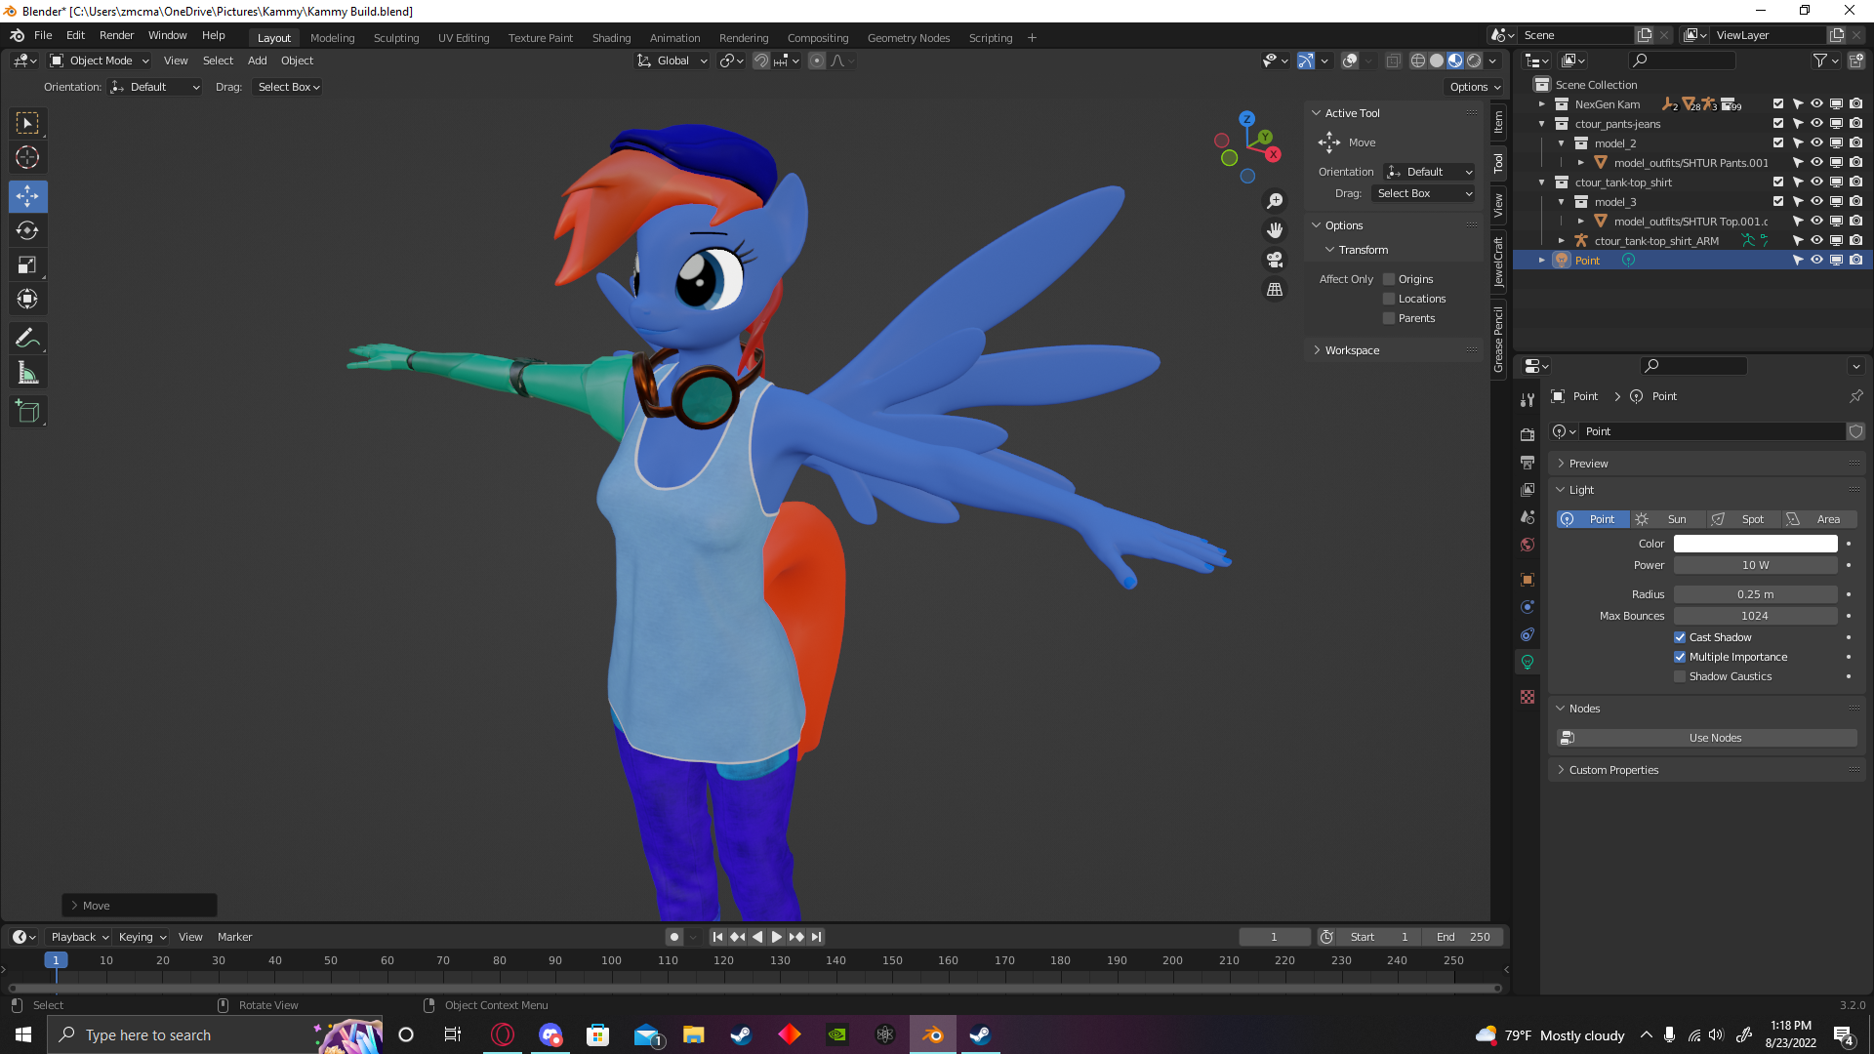Select the 3D Cursor tool

[x=27, y=157]
